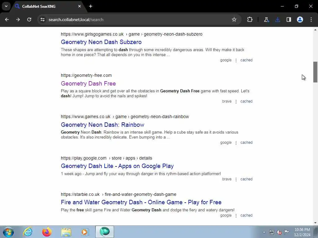Open cached link for Geometry Dash Free

246,101
